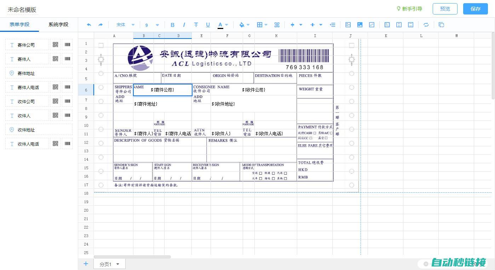Select column header K

[386, 36]
